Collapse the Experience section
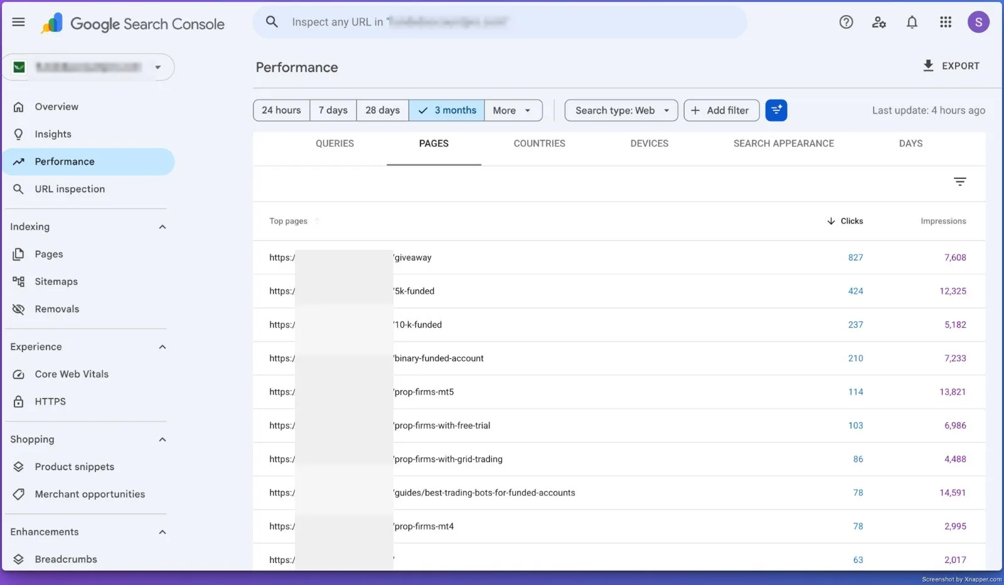 163,347
